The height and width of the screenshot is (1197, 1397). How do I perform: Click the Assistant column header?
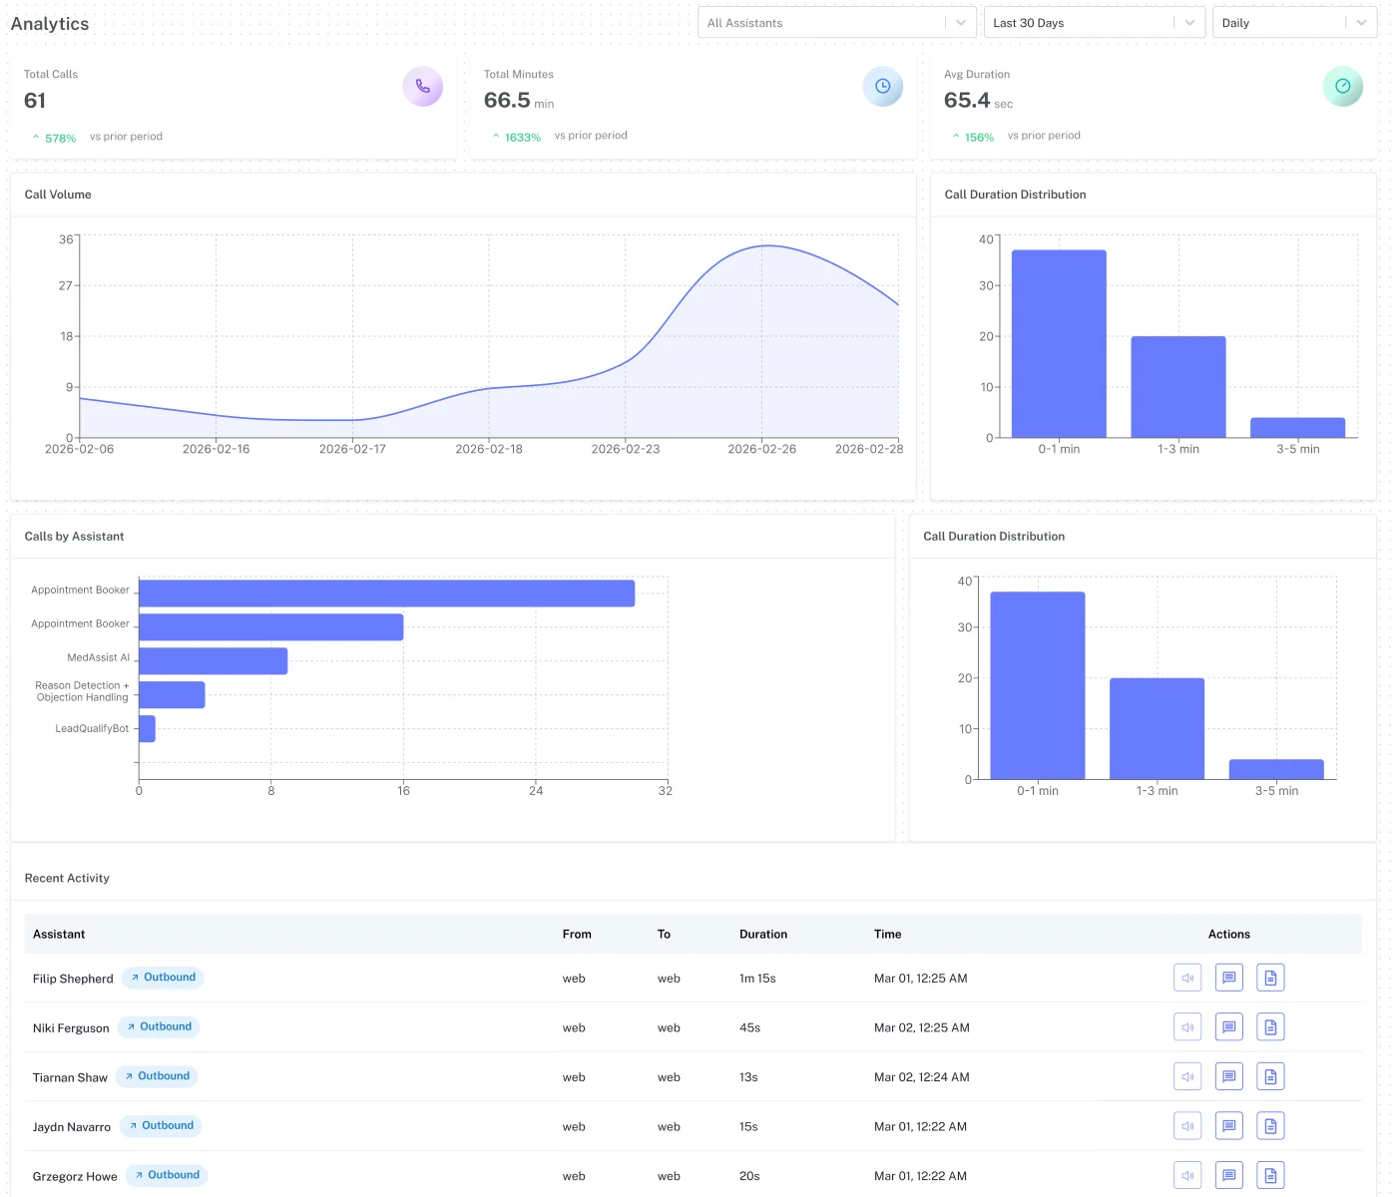pos(59,935)
